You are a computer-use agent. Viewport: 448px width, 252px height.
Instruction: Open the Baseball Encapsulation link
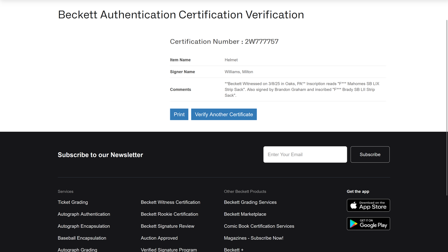coord(82,238)
